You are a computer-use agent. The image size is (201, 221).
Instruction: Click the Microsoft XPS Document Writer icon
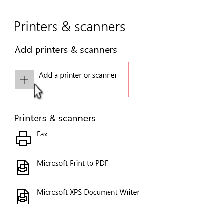(x=23, y=197)
